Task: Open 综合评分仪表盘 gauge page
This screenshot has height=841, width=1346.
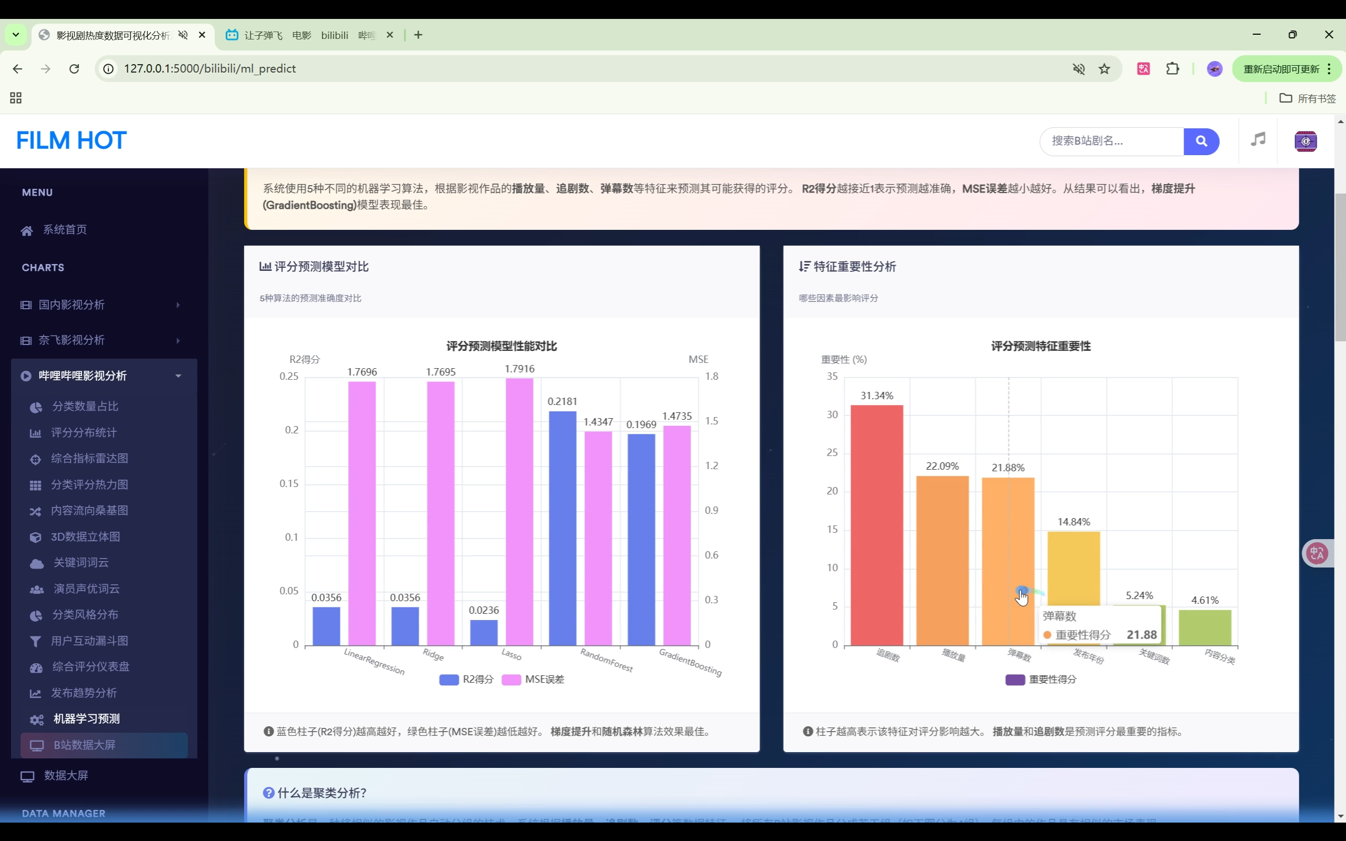Action: [90, 666]
